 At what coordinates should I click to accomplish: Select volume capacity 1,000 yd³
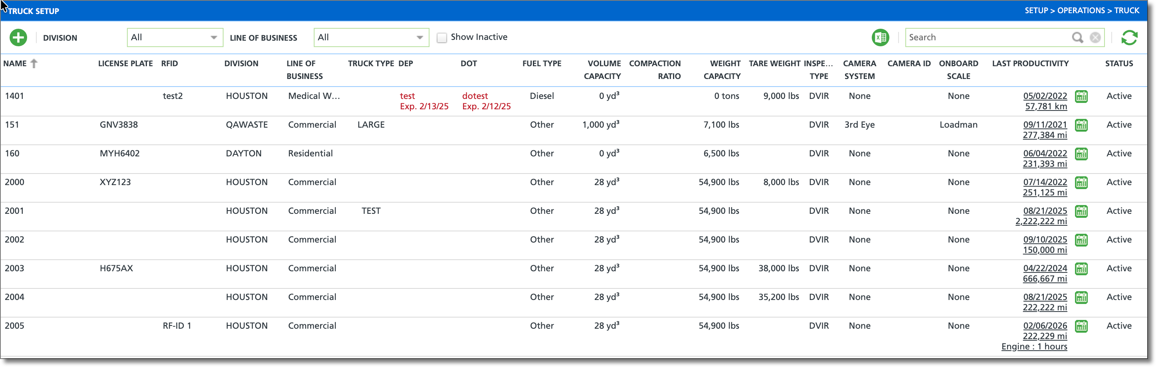(600, 125)
